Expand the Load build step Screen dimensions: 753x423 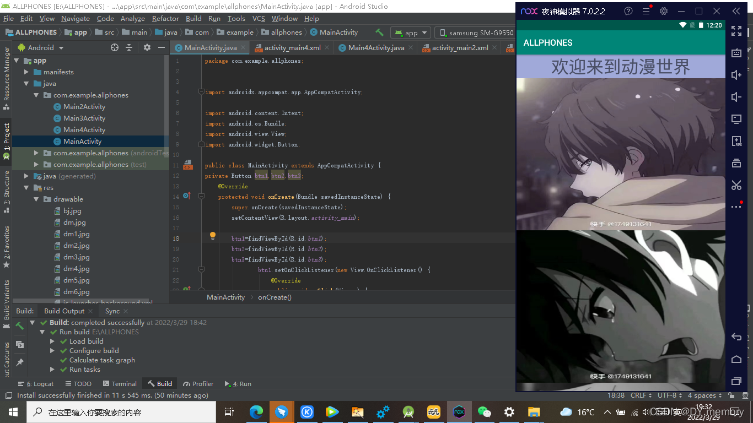(52, 341)
